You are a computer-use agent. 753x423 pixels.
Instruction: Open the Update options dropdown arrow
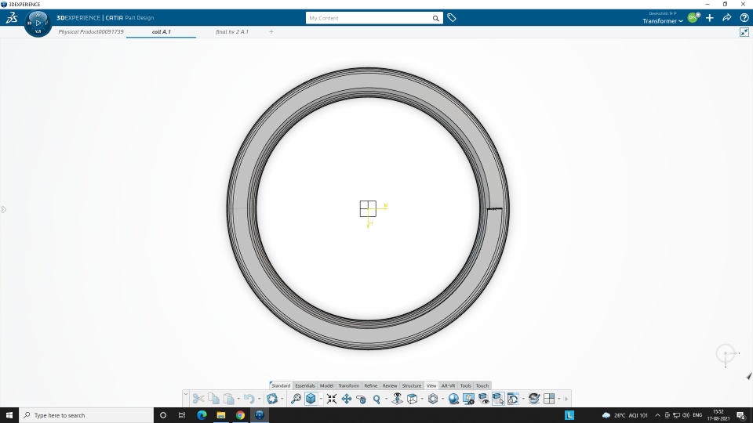[282, 399]
